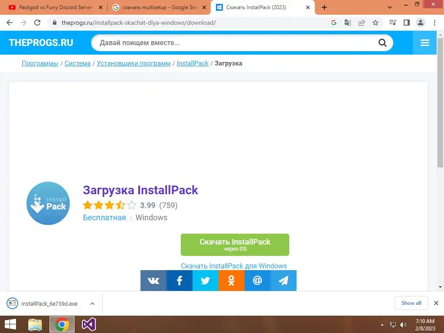Share on Facebook
Viewport: 444px width, 333px height.
click(x=180, y=281)
